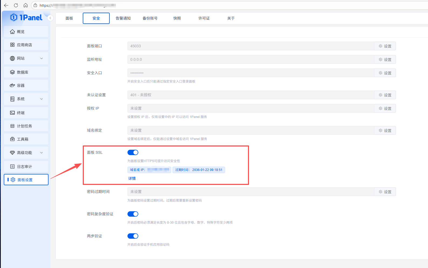Open the 概览 overview home icon
Image resolution: width=428 pixels, height=268 pixels.
(12, 32)
